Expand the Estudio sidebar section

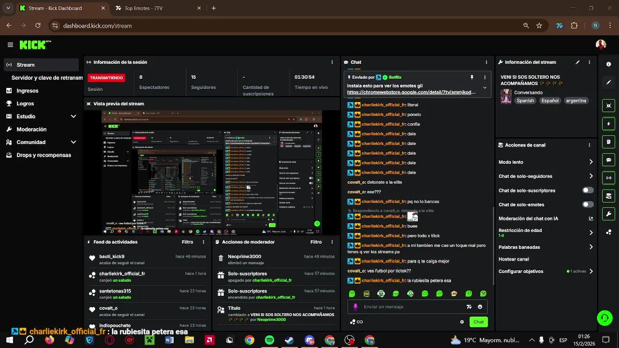pos(74,116)
